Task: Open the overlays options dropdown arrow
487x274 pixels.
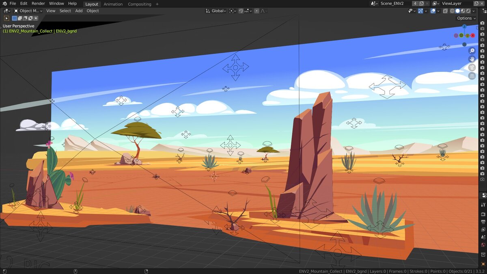Action: coord(439,11)
